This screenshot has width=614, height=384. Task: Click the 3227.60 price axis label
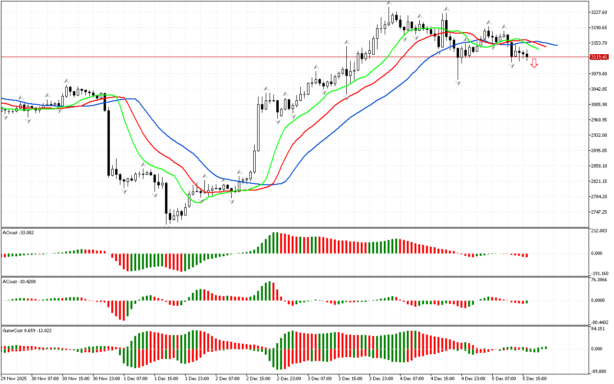(x=600, y=12)
